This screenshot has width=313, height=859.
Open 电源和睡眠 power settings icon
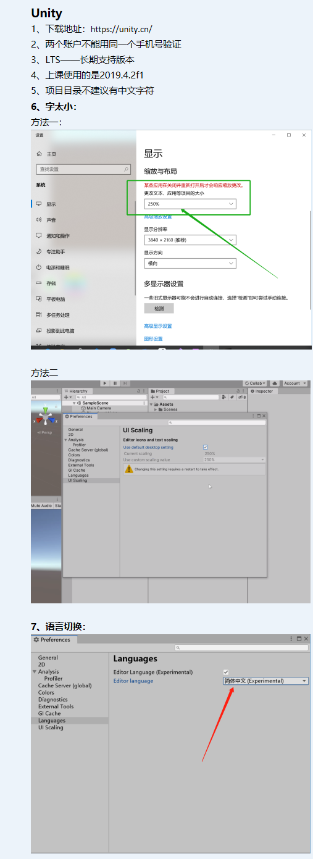pyautogui.click(x=39, y=267)
